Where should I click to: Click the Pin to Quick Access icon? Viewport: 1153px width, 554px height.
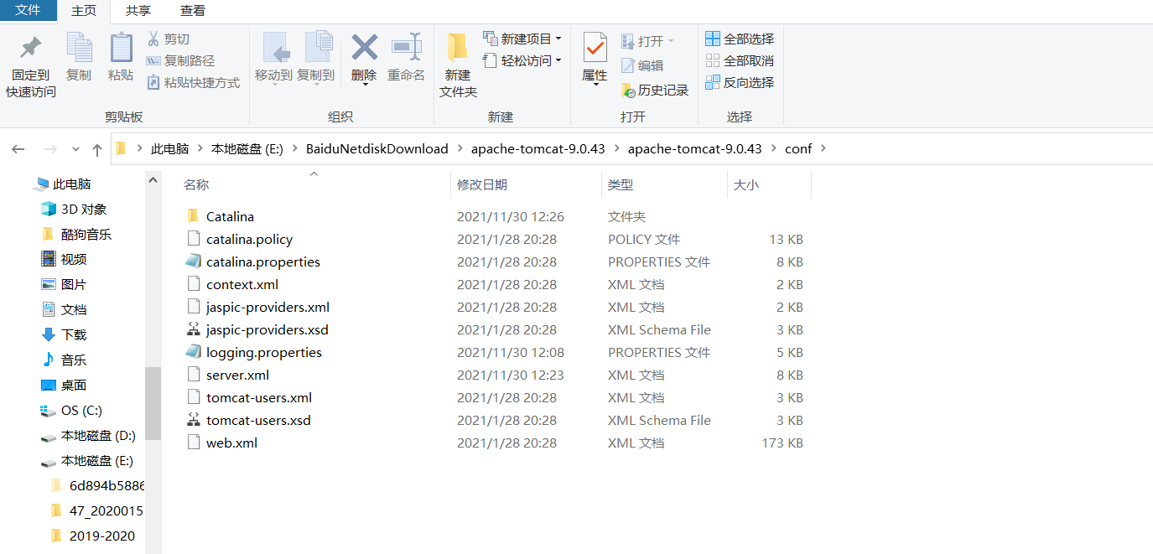click(31, 47)
